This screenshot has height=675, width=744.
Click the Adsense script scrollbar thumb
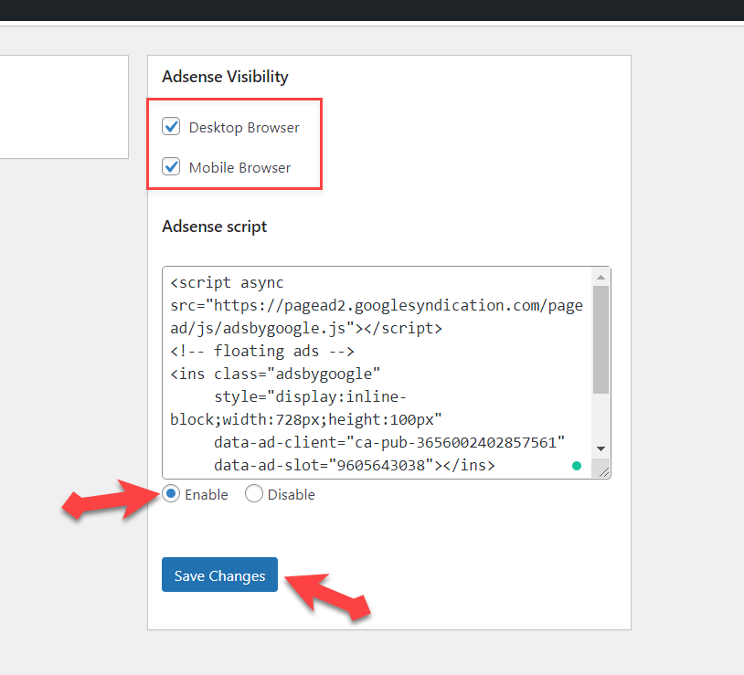pos(601,338)
